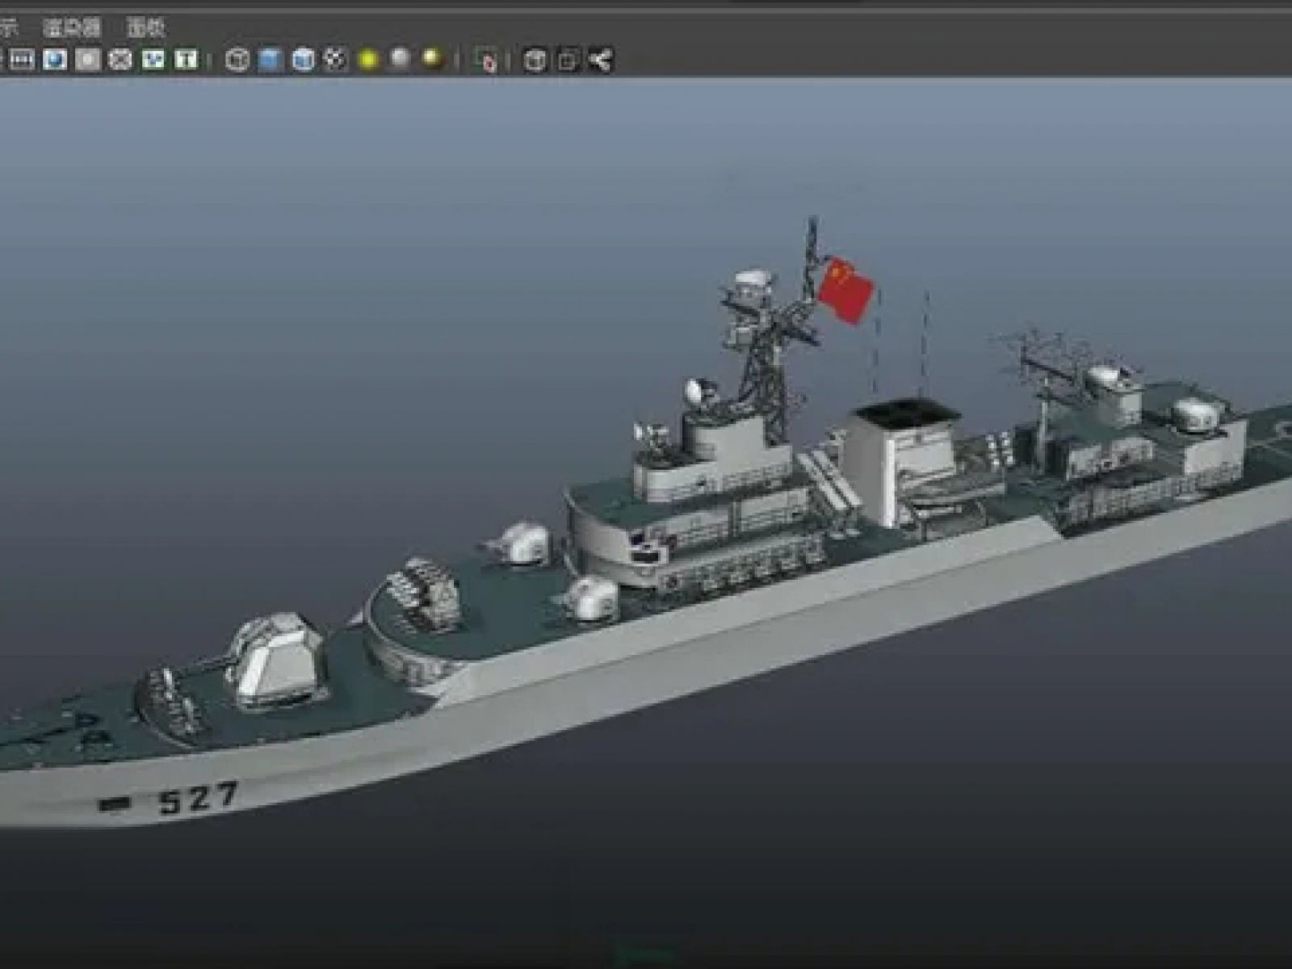Image resolution: width=1292 pixels, height=969 pixels.
Task: Toggle textured checker display icon
Action: pos(335,59)
